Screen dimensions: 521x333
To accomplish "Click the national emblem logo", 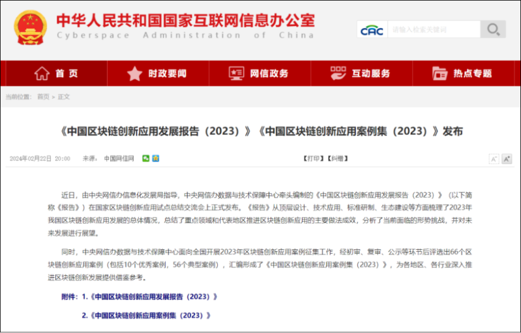I will click(x=31, y=27).
